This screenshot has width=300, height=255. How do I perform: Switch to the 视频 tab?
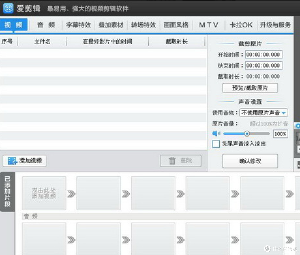[14, 25]
